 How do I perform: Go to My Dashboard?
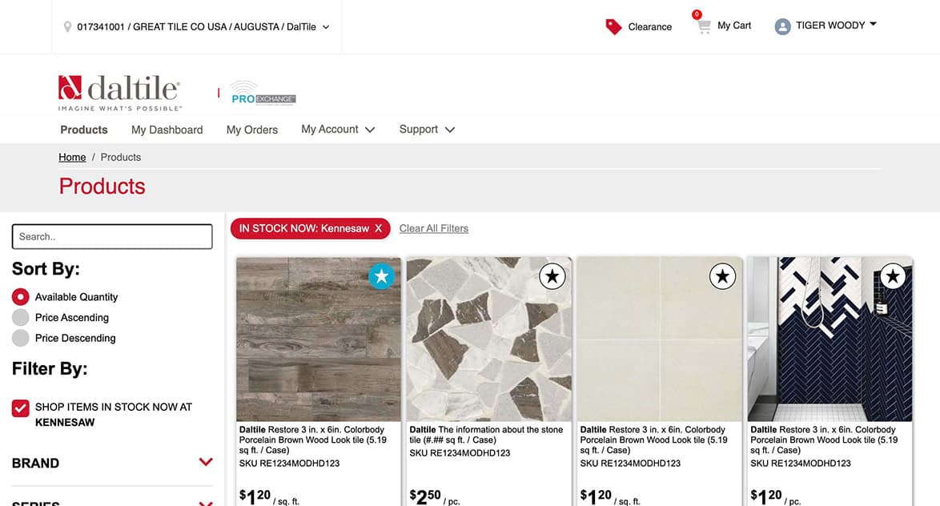[x=167, y=130]
